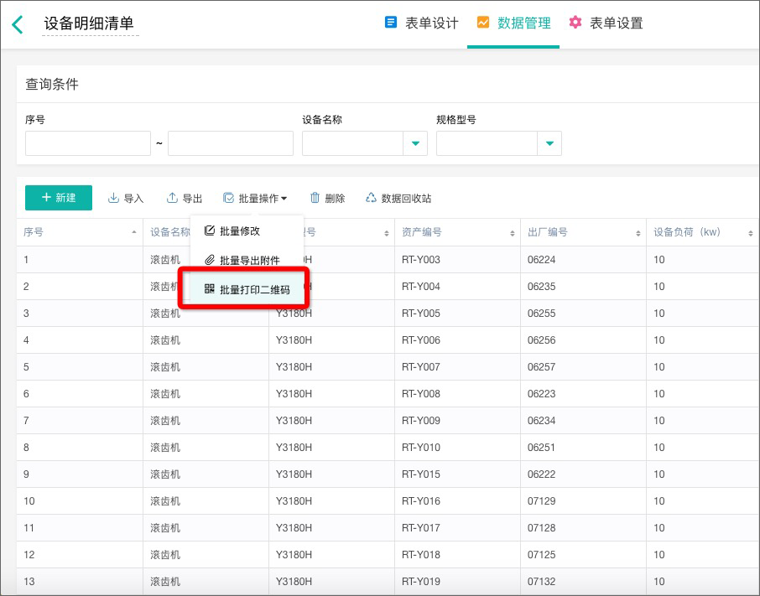Screen dimensions: 760x596
Task: Click factory number 07129
Action: (541, 501)
